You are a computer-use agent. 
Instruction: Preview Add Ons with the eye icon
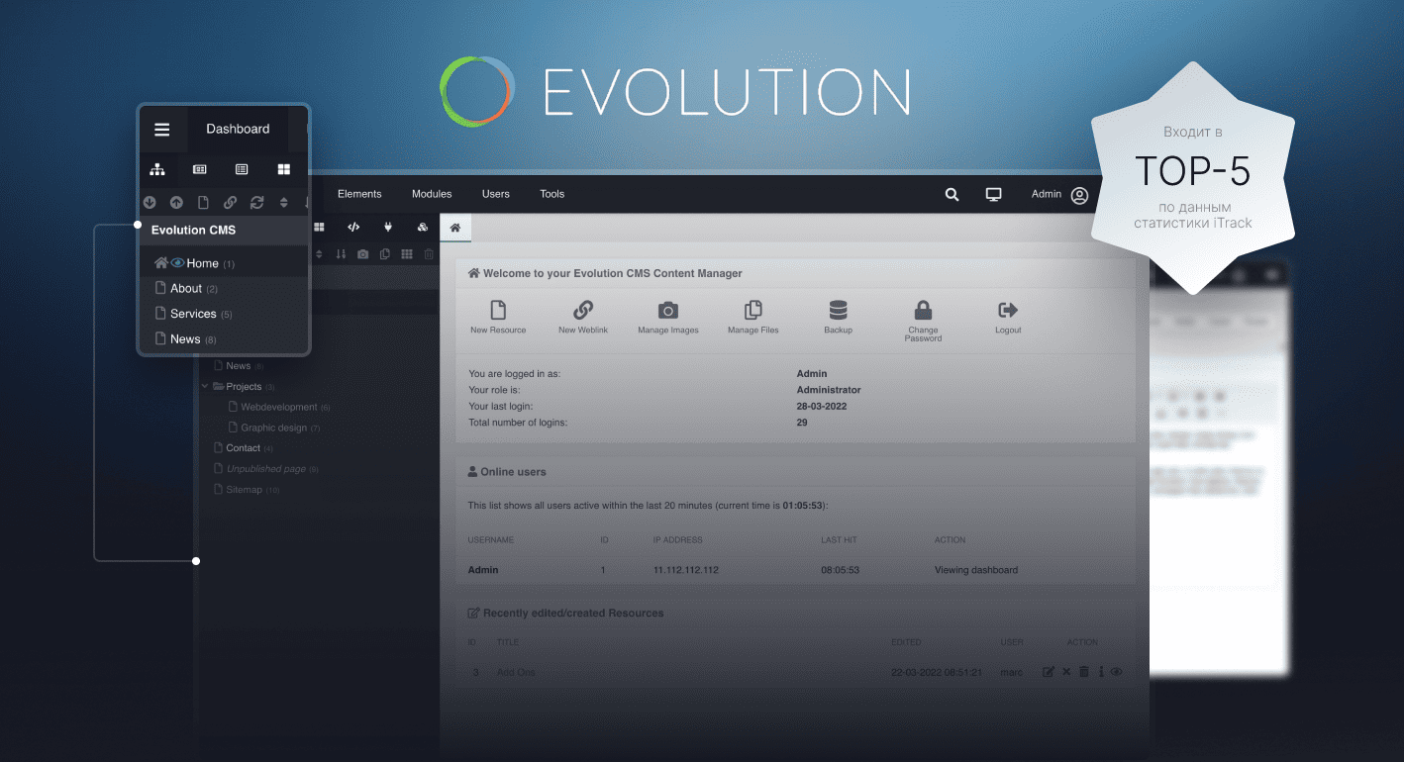click(1117, 672)
